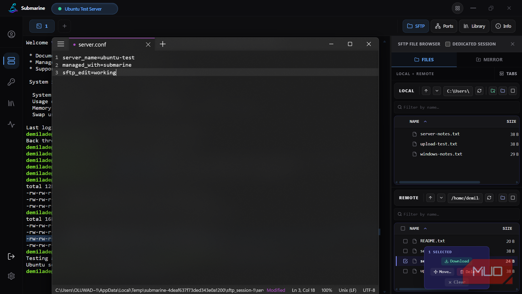This screenshot has width=522, height=294.
Task: Click the square icon in the LOCAL toolbar
Action: pos(513,91)
